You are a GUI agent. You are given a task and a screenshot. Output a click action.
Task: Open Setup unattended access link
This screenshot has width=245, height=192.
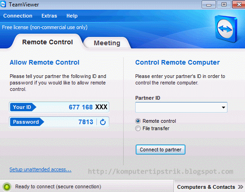coord(41,169)
